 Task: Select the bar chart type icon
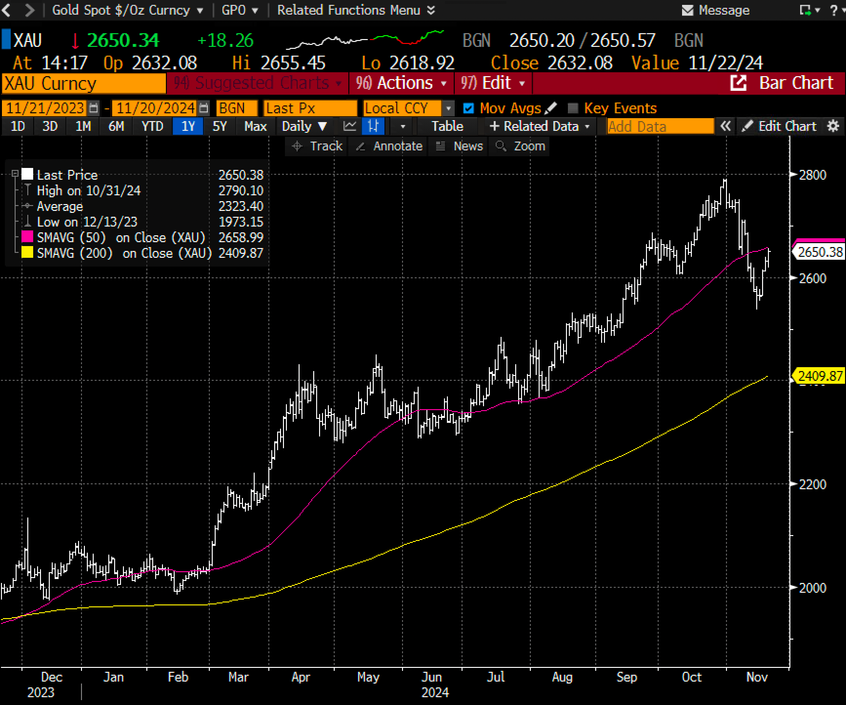click(373, 126)
